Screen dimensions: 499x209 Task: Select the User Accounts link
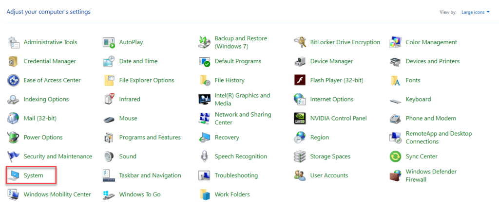(x=329, y=175)
